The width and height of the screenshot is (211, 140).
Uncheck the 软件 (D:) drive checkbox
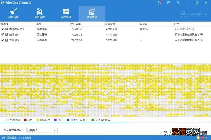[2, 35]
